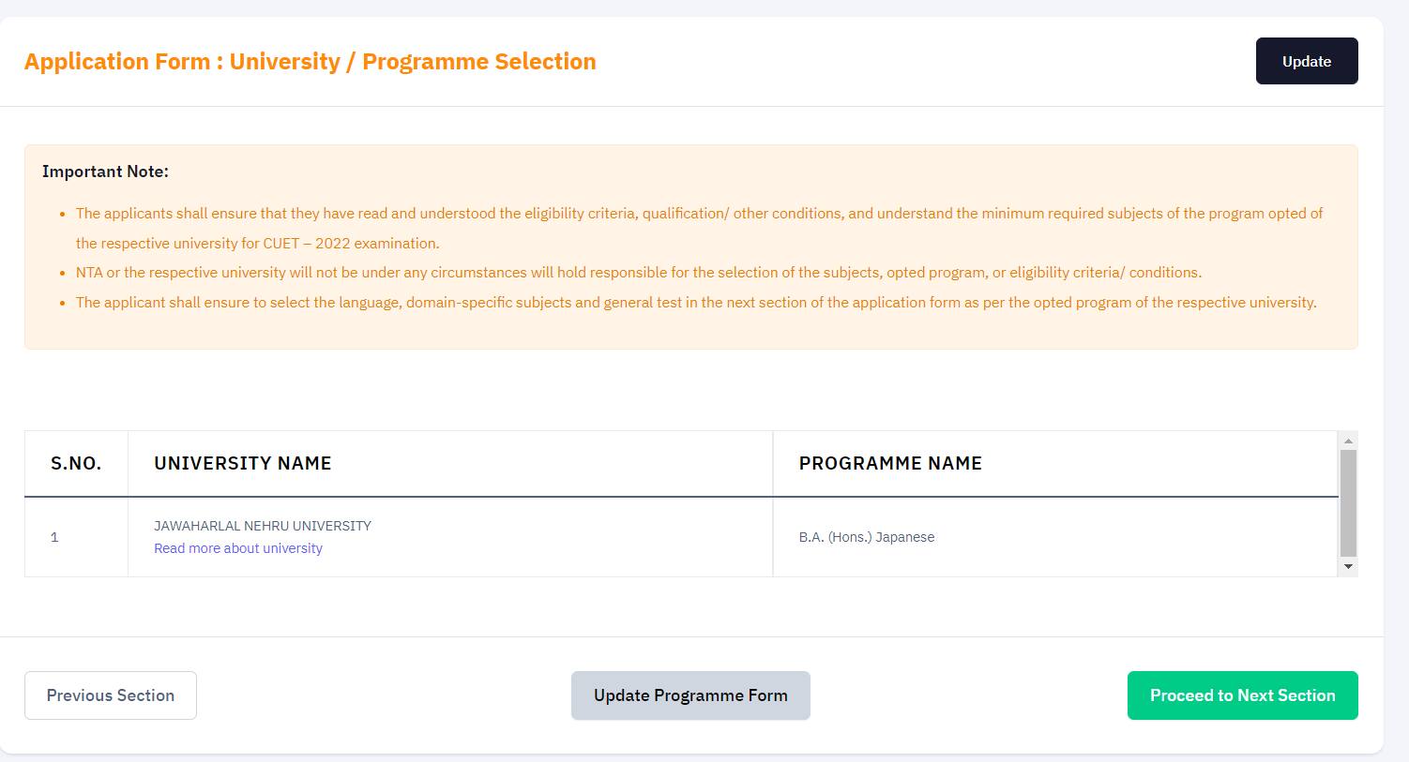
Task: Open Read more about university link
Action: [x=237, y=547]
